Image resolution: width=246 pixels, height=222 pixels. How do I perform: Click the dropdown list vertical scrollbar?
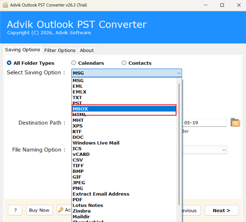(179, 144)
